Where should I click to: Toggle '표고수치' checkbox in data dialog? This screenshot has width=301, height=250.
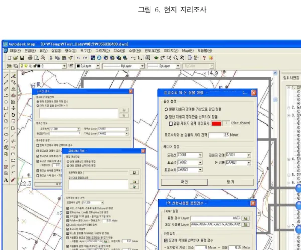pyautogui.click(x=68, y=229)
